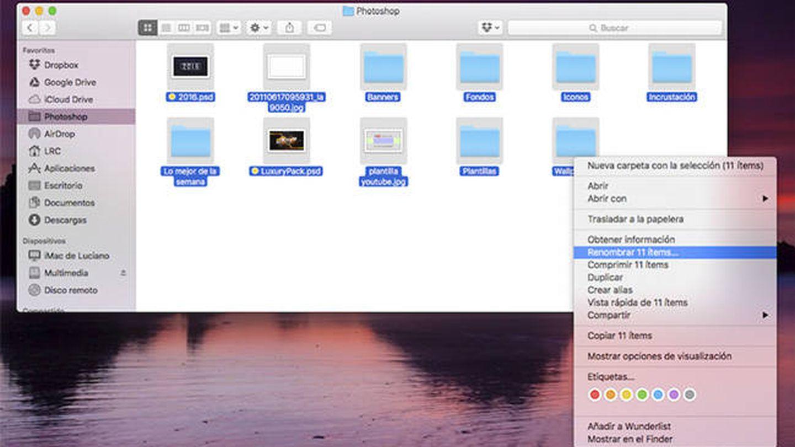Choose Nueva carpeta con la selección
This screenshot has height=447, width=795.
click(x=675, y=166)
